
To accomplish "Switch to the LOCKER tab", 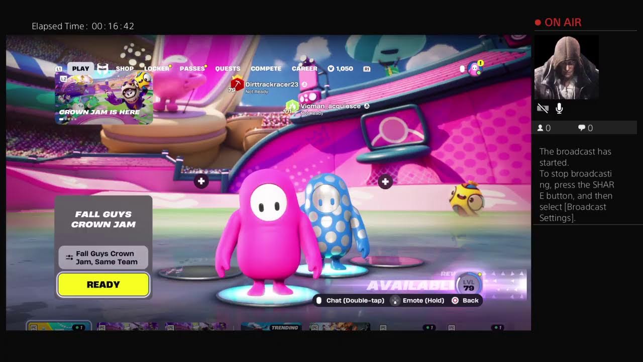I will click(157, 68).
